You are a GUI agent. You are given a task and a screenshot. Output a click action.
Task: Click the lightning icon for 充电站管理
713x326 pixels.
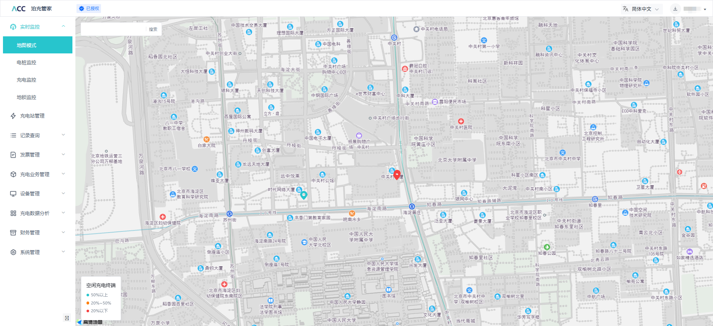pyautogui.click(x=13, y=116)
